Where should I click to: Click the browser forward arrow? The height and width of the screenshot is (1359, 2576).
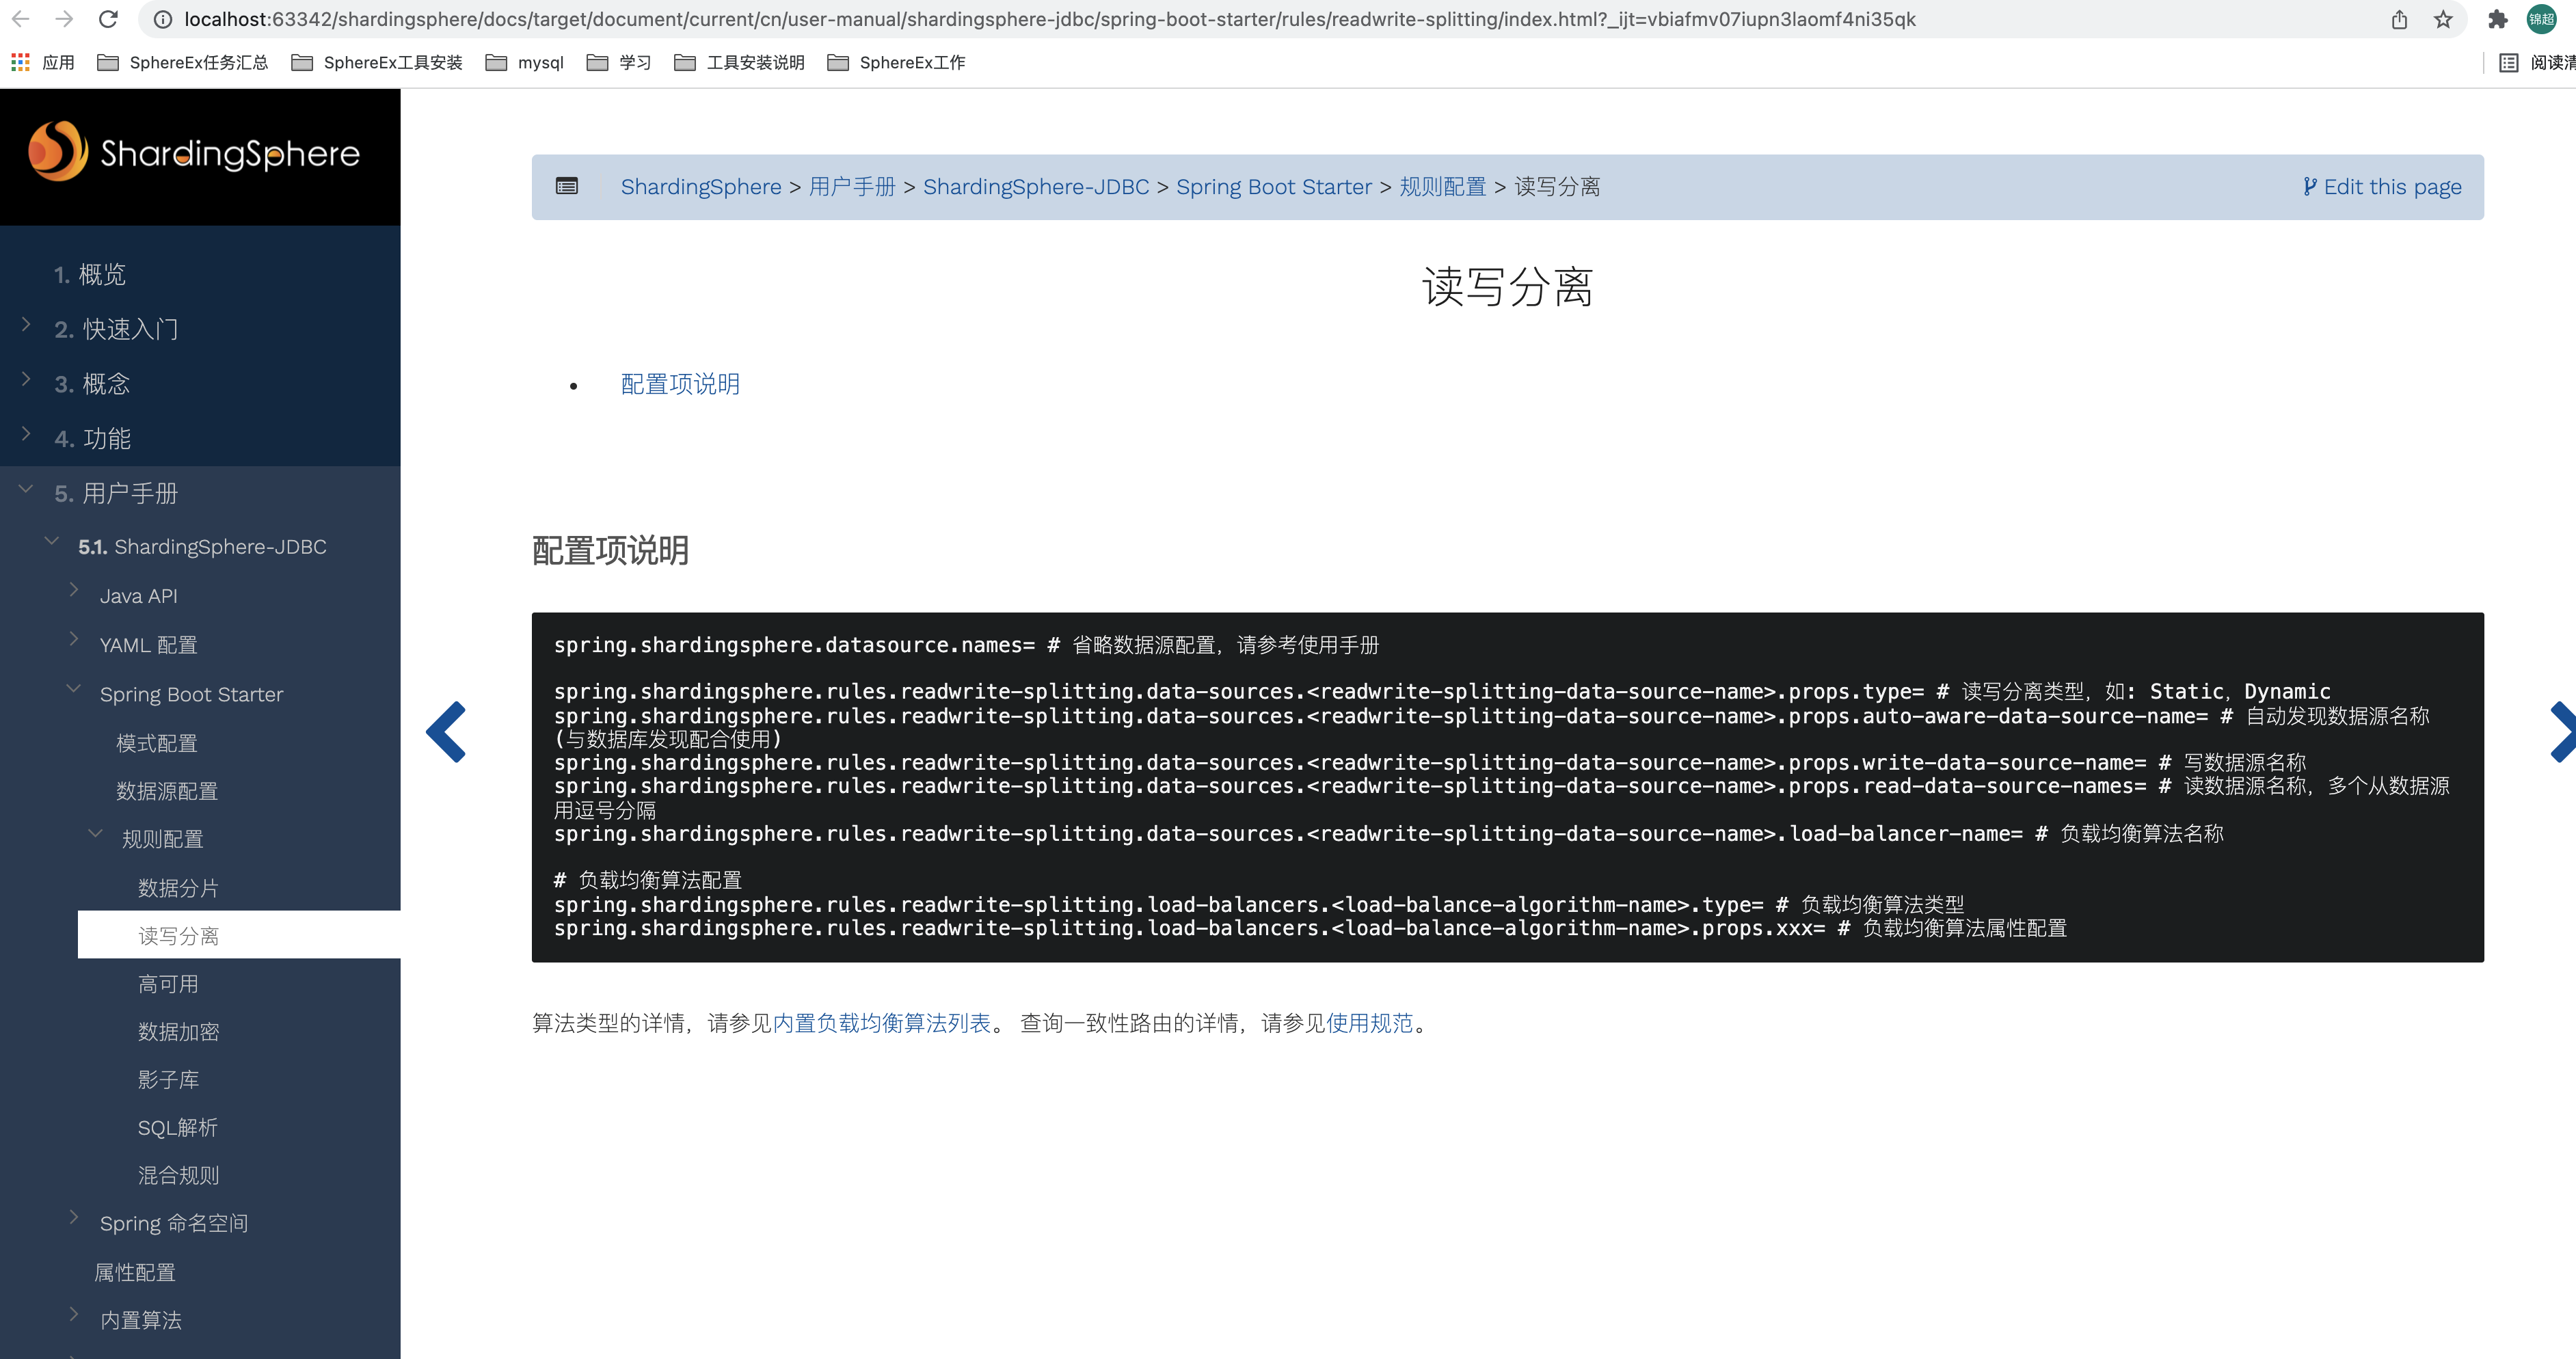coord(65,19)
